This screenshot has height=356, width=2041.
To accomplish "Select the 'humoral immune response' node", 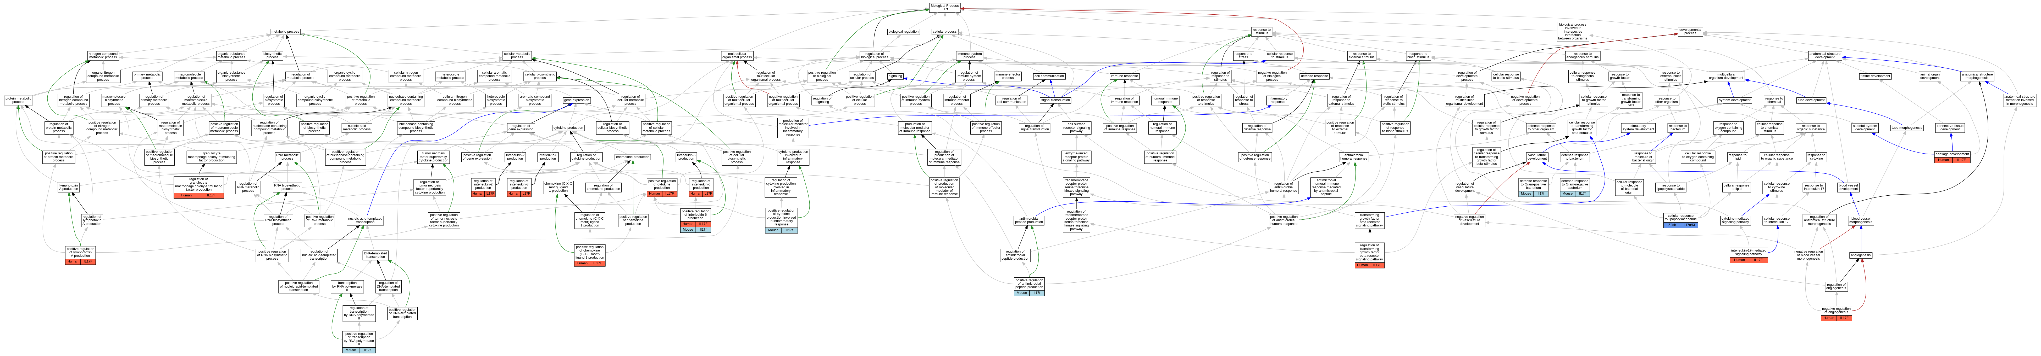I will point(1165,101).
